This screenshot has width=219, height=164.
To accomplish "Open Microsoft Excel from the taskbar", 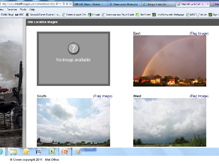I will tap(52, 152).
